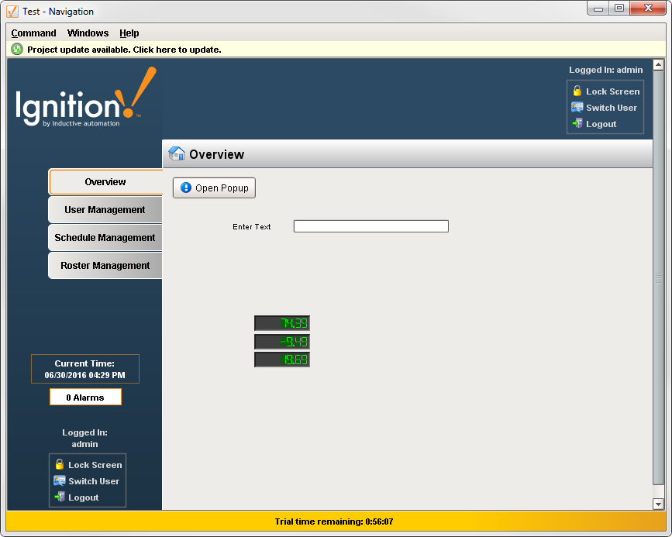
Task: Open the Windows menu
Action: 88,33
